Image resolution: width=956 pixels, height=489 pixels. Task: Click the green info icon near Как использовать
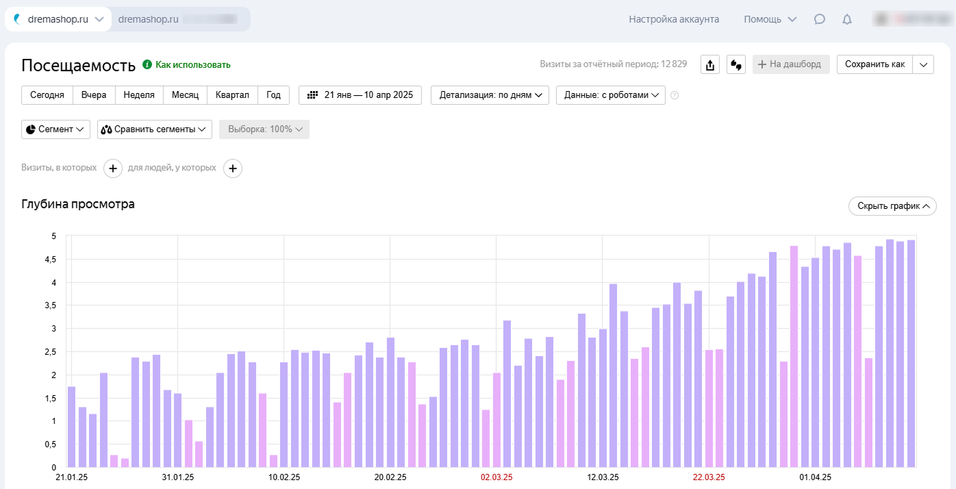click(147, 64)
